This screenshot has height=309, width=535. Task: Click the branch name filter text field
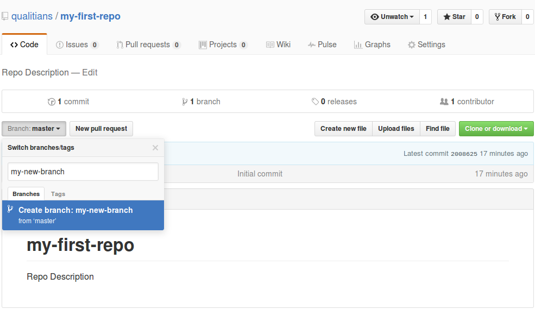pos(83,172)
